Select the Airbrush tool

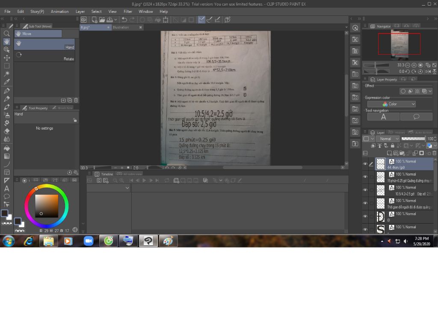(7, 115)
